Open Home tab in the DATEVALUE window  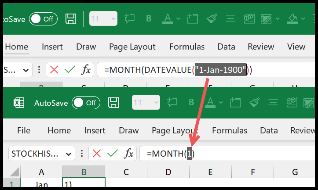click(17, 47)
